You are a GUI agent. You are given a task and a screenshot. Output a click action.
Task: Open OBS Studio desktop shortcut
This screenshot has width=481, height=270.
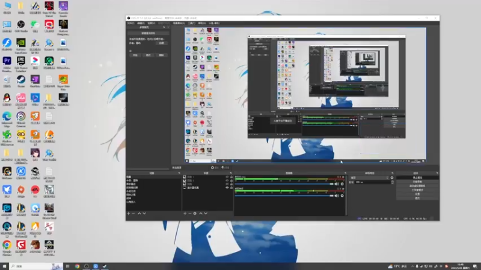pyautogui.click(x=21, y=26)
